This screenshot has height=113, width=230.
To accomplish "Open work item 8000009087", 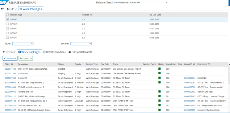I will coord(190,83).
